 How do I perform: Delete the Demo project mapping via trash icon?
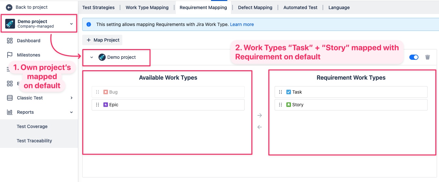[x=428, y=57]
